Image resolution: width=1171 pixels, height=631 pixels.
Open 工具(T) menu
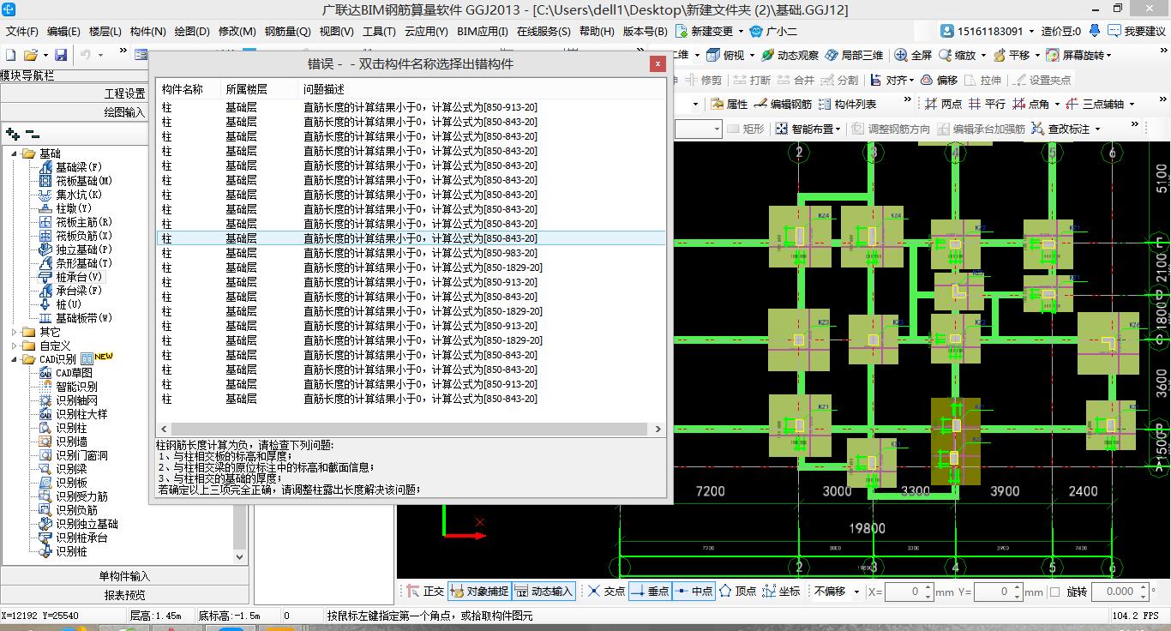(x=379, y=31)
